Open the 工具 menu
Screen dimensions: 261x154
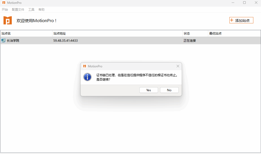[x=31, y=10]
